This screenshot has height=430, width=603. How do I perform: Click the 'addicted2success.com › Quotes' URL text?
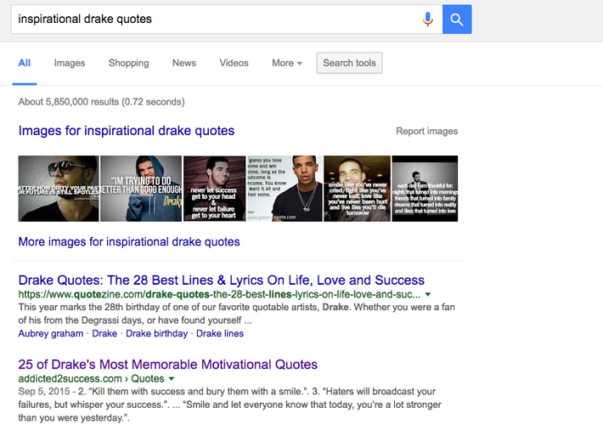pyautogui.click(x=91, y=379)
